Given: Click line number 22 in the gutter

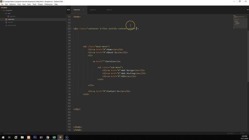Looking at the screenshot, I should tap(69, 47).
